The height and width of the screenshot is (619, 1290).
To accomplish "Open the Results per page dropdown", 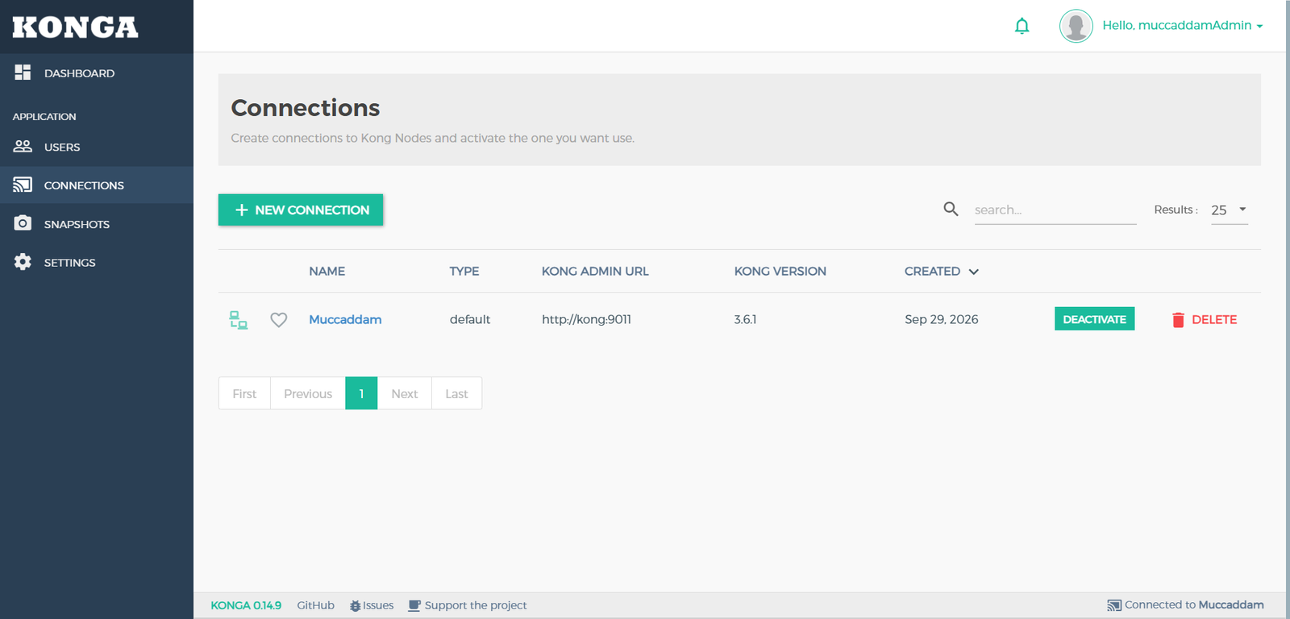I will coord(1230,210).
